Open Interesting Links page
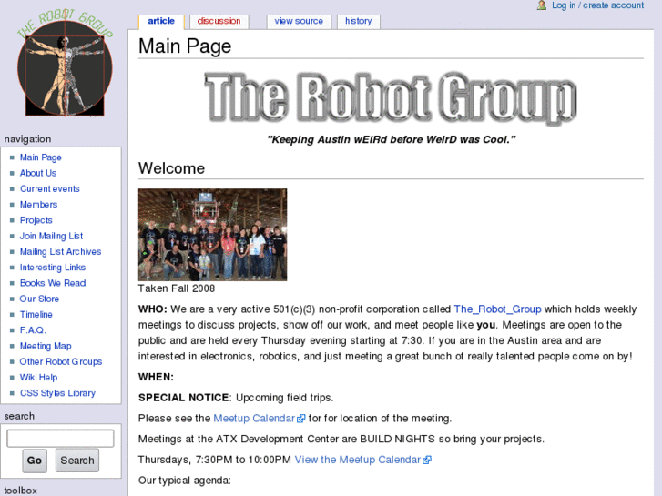662x496 pixels. [53, 268]
